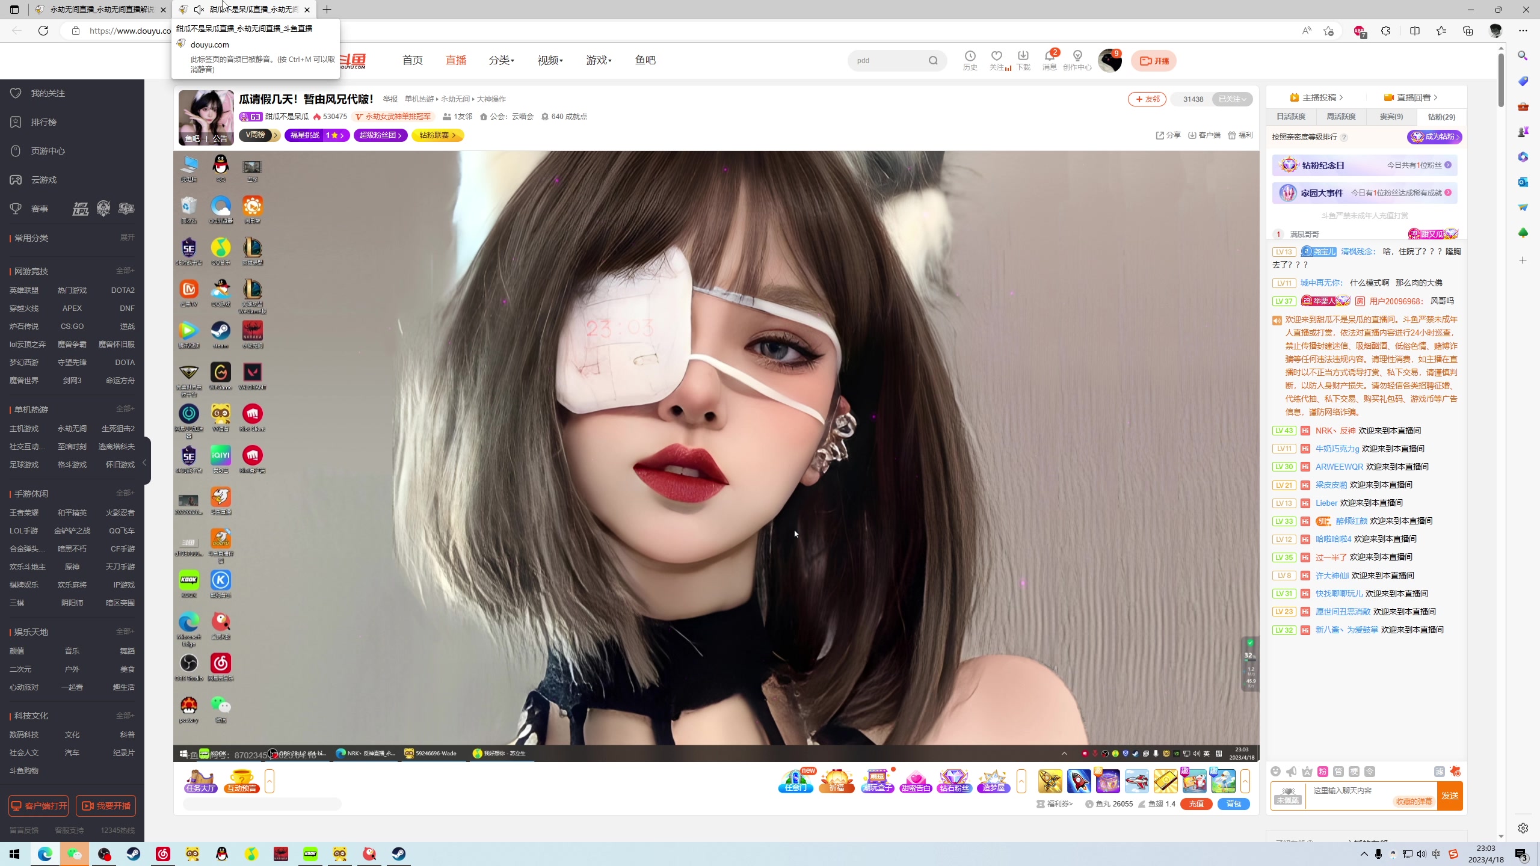Image resolution: width=1540 pixels, height=866 pixels.
Task: Collapse the left sidebar with arrow handle
Action: coord(144,462)
